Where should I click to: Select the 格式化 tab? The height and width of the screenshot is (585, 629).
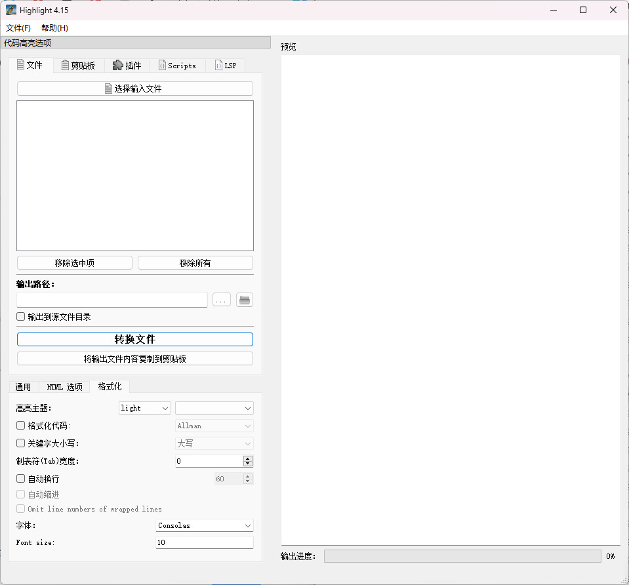click(110, 386)
